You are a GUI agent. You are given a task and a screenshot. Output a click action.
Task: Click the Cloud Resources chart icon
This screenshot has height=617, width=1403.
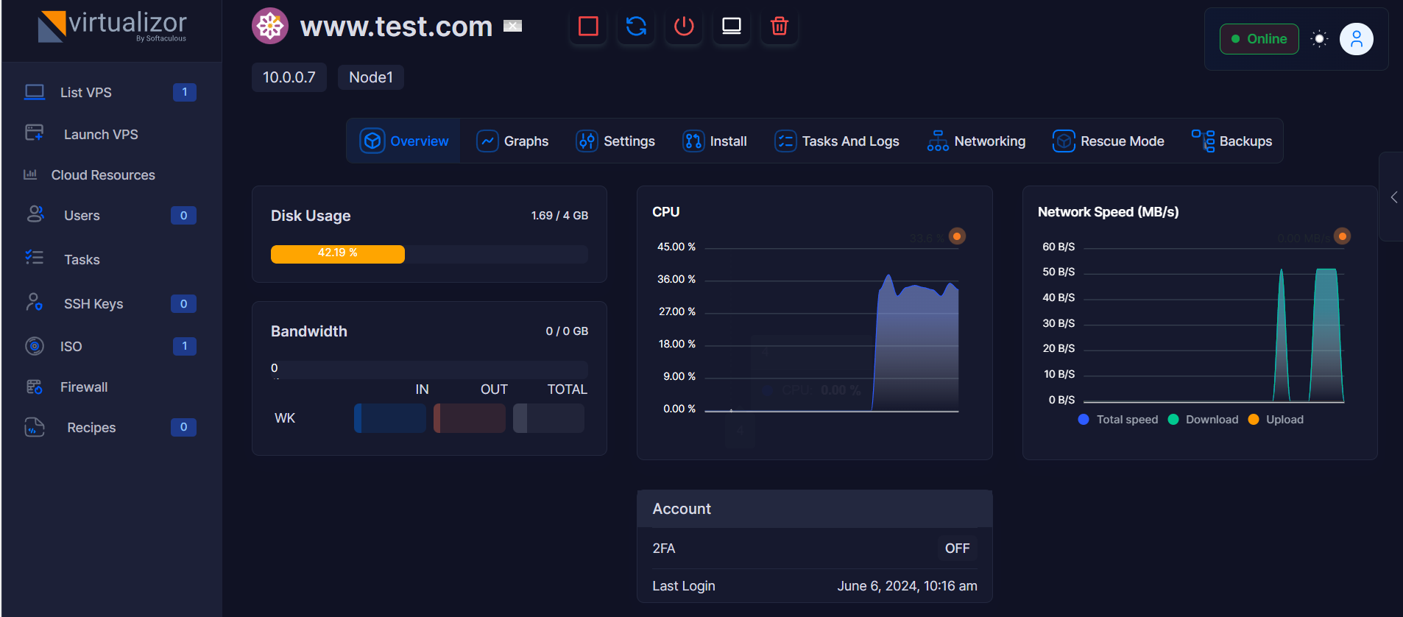point(30,174)
